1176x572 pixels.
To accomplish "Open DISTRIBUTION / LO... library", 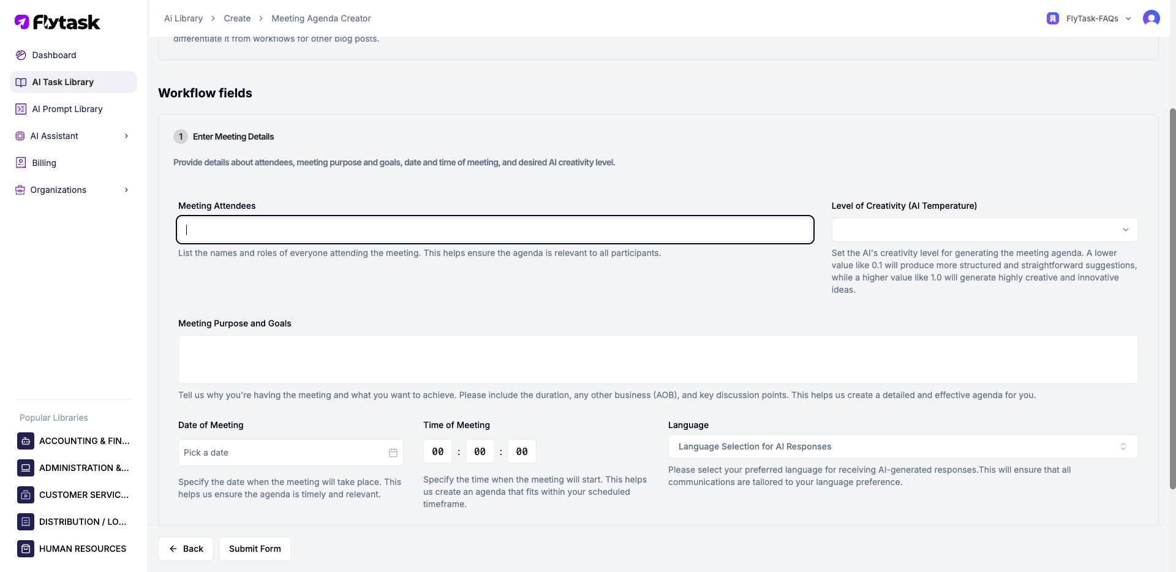I will (73, 522).
